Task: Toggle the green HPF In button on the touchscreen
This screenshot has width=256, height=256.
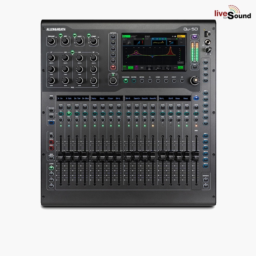Action: tap(130, 68)
